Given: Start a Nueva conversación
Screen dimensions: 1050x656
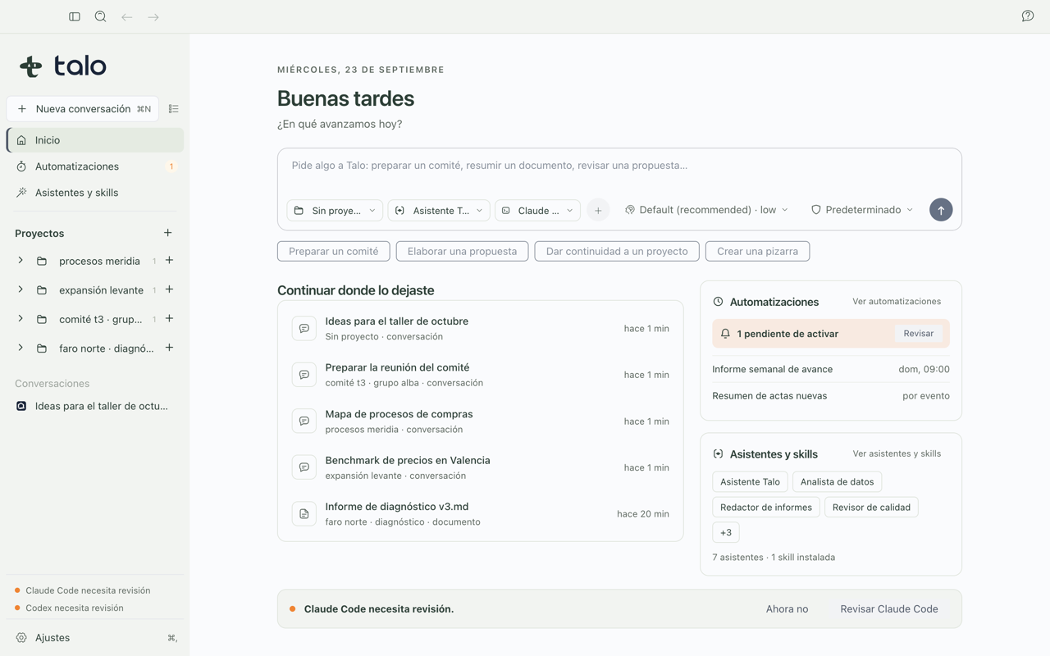Looking at the screenshot, I should [x=83, y=109].
